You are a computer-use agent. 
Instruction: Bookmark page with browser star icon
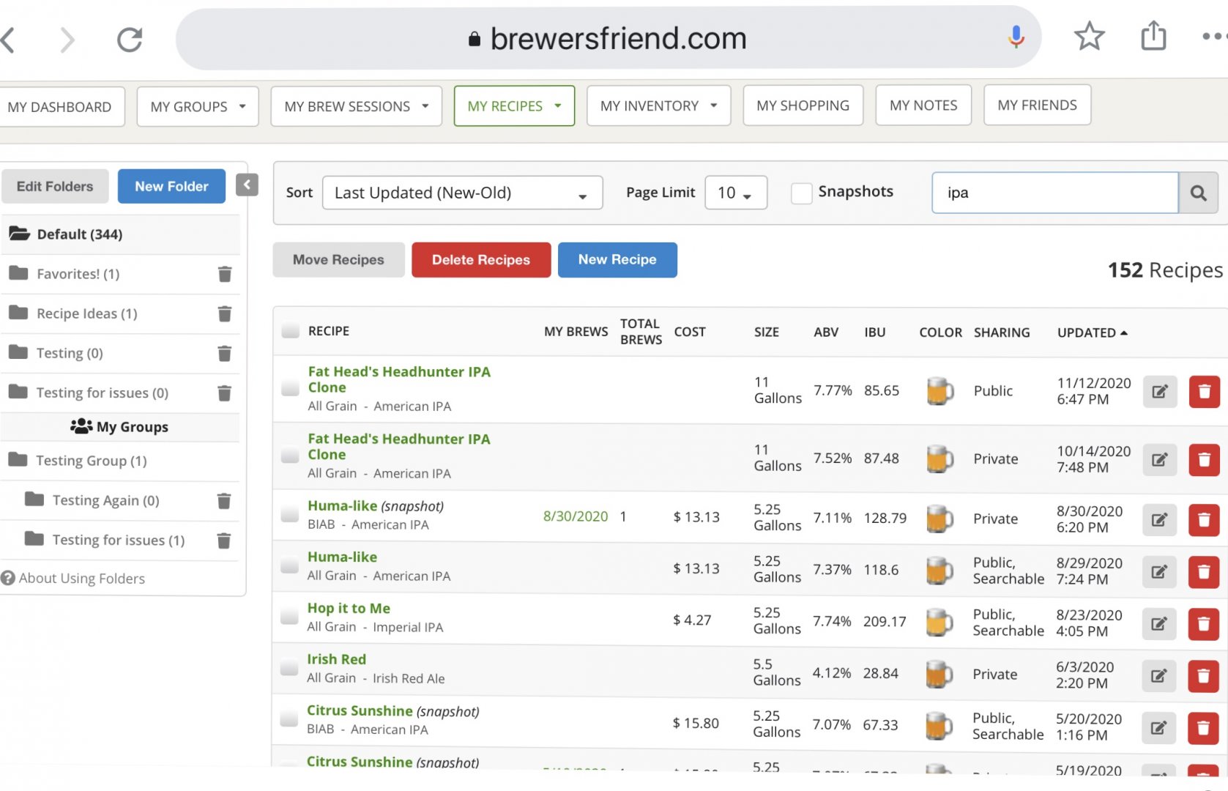point(1089,37)
